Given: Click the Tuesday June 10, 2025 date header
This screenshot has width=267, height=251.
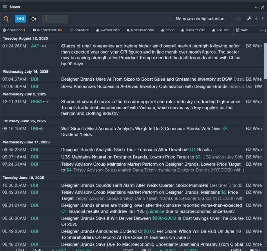Looking at the screenshot, I should click(23, 178).
